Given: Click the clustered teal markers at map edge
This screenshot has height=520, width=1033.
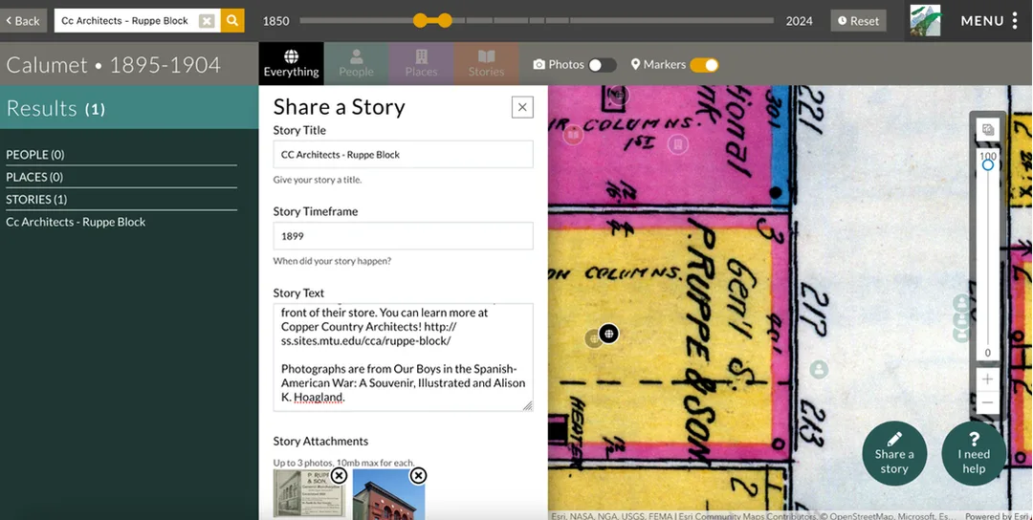Looking at the screenshot, I should 962,317.
